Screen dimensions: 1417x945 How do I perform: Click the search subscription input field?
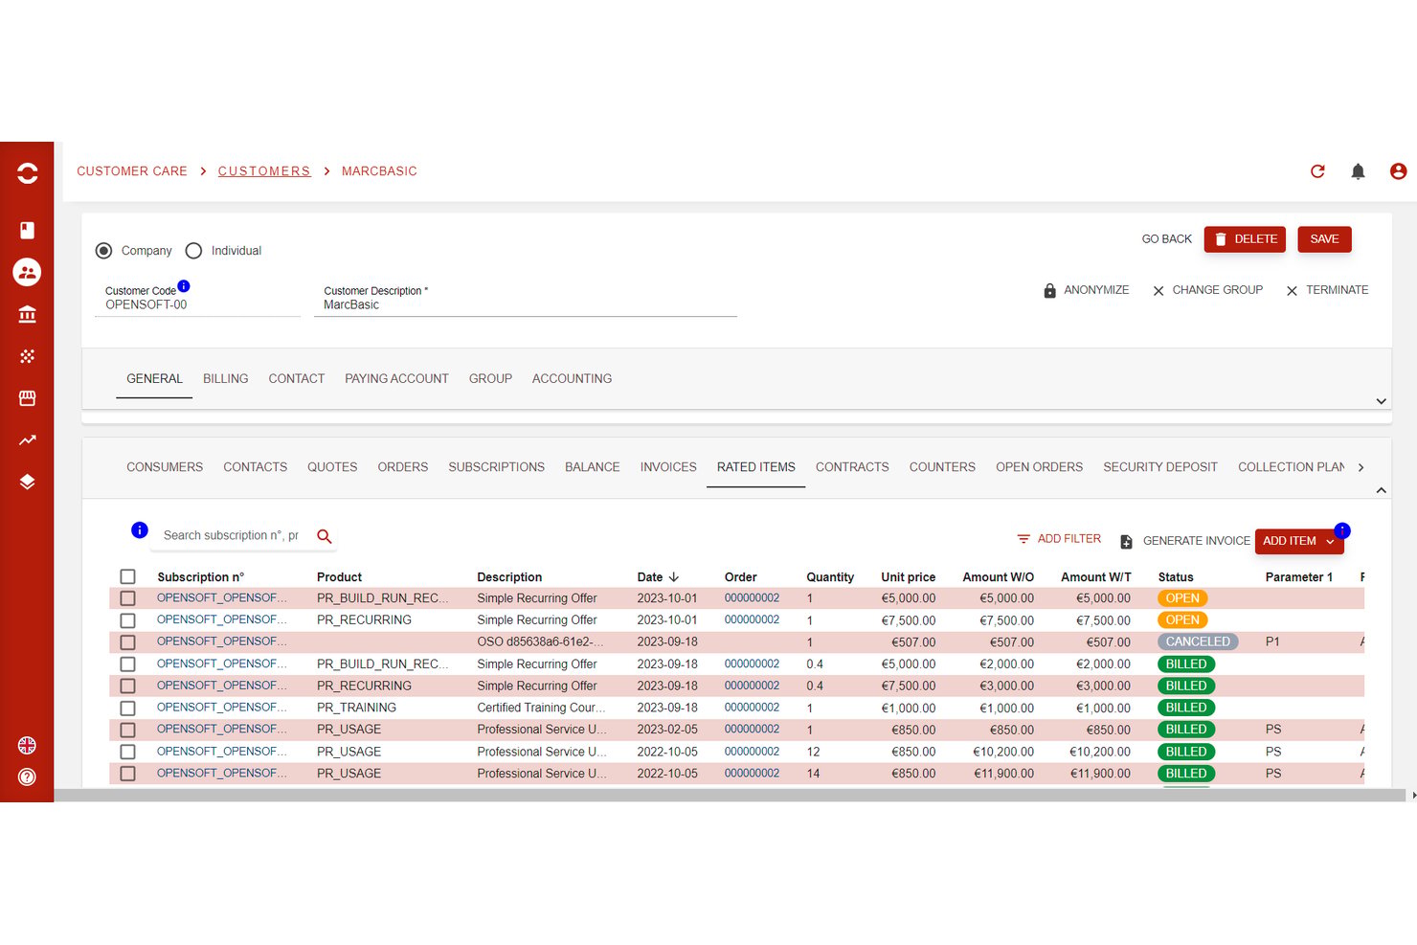(231, 535)
